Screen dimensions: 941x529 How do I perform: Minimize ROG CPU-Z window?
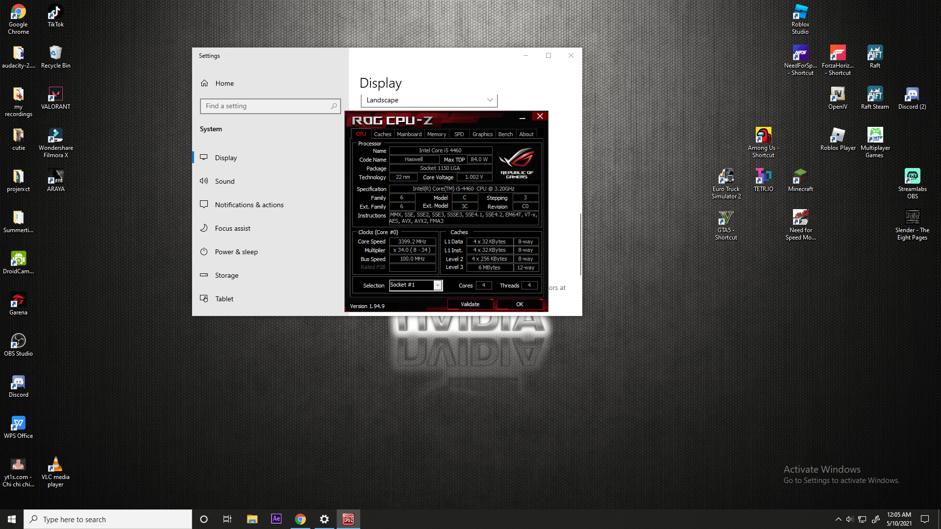pos(522,117)
